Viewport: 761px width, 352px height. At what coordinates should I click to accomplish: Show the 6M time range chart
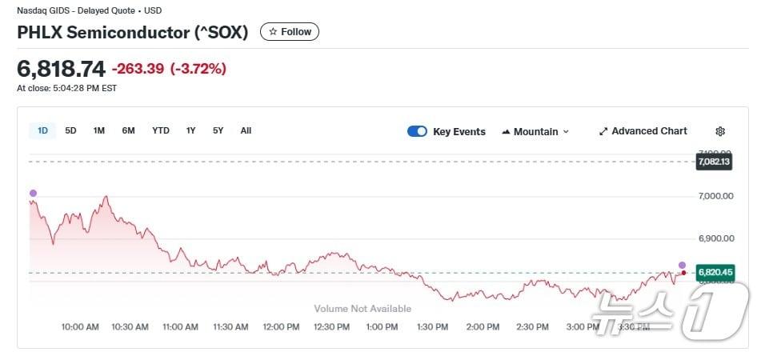pyautogui.click(x=128, y=130)
